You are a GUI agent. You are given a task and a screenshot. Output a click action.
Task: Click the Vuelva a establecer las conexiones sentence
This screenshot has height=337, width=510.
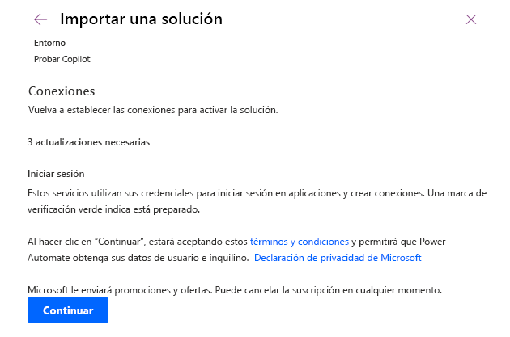153,110
